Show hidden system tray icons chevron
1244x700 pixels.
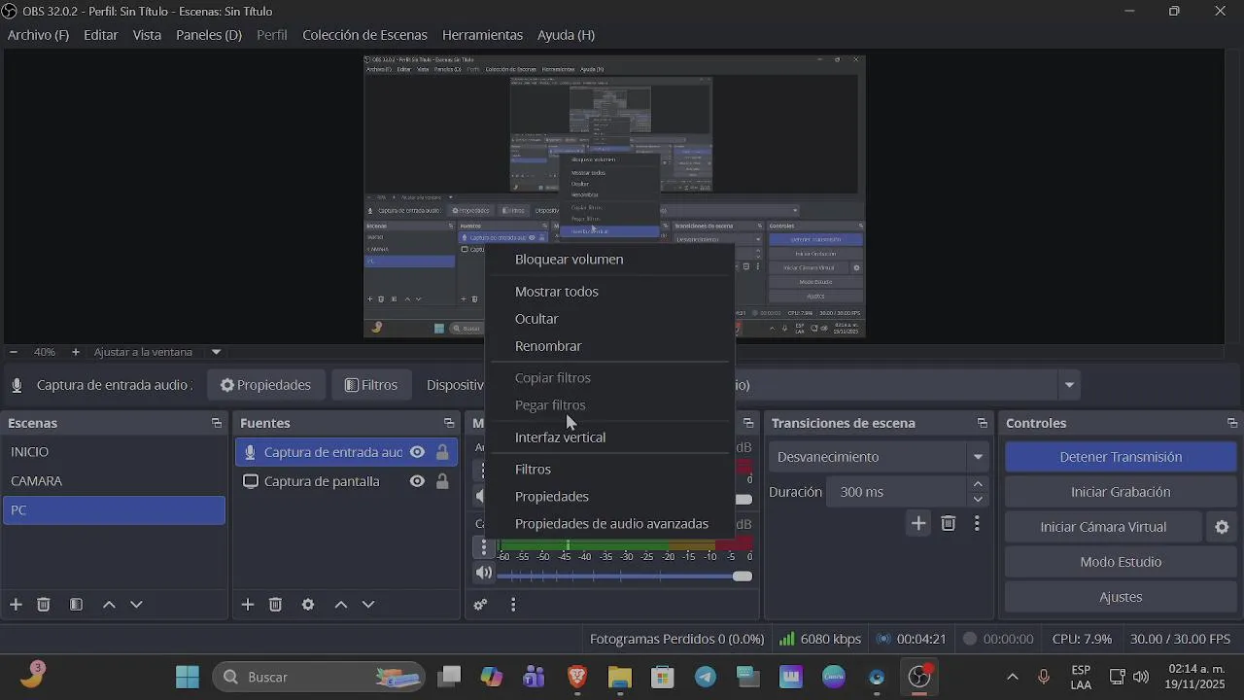tap(1012, 677)
